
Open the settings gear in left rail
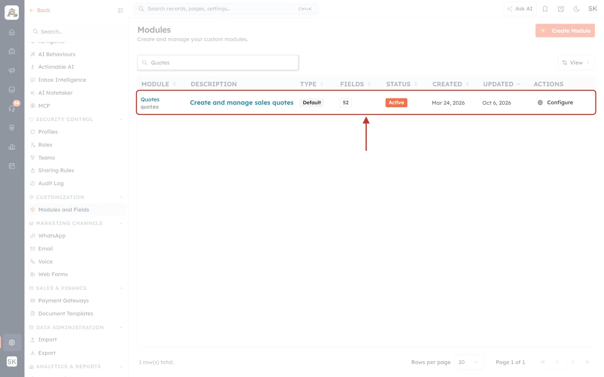[x=12, y=342]
